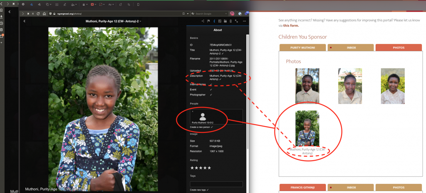This screenshot has height=193, width=426.
Task: Select the ID value 7EMkqA9iNlOd6r31
Action: [x=220, y=45]
